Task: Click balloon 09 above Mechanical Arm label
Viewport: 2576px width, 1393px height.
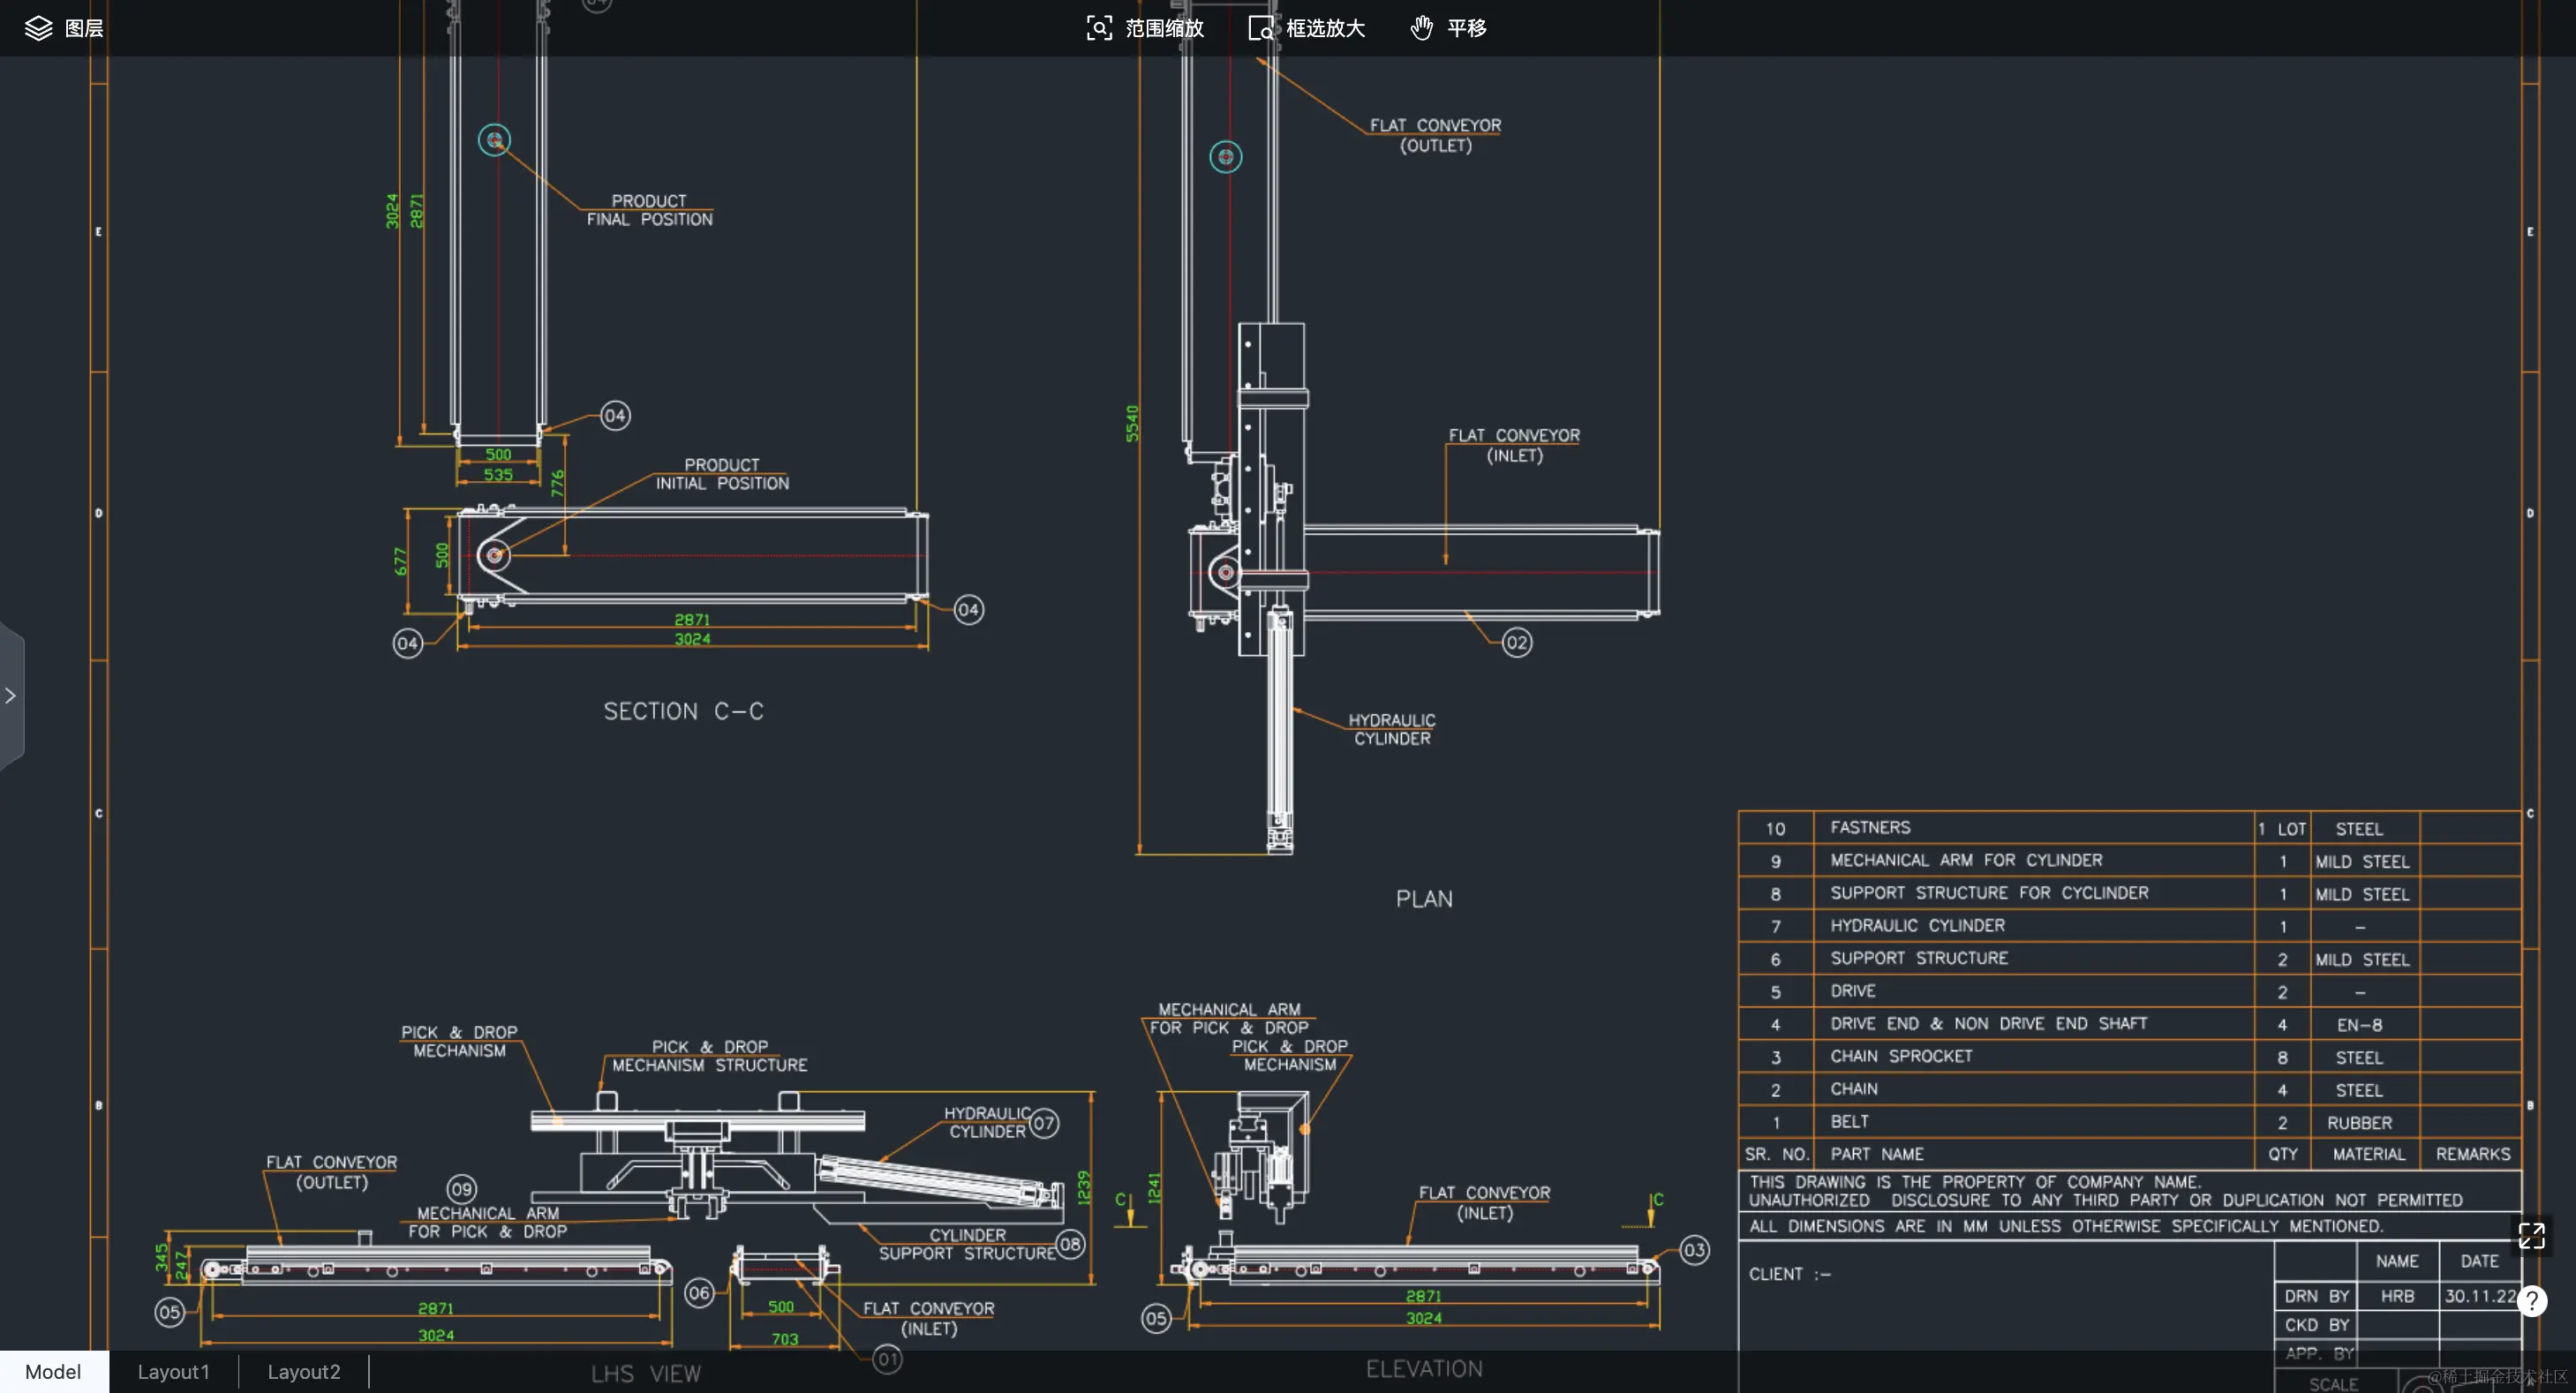Action: pos(461,1189)
